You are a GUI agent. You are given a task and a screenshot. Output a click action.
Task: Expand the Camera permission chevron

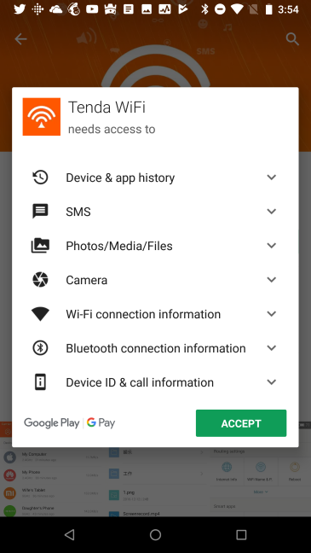coord(271,280)
